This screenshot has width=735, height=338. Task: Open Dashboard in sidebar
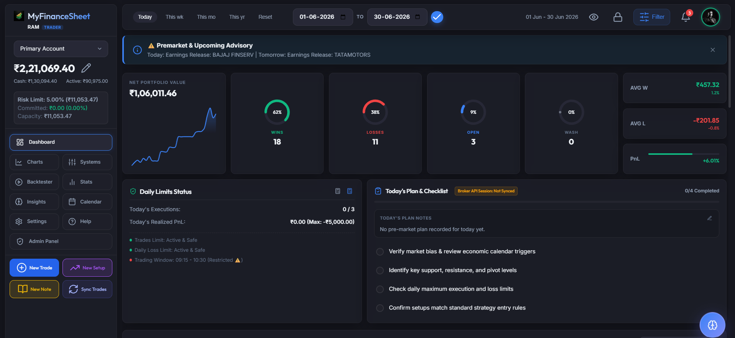[61, 142]
